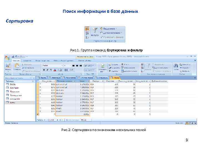The width and height of the screenshot is (200, 150).
Task: Select Заказы table in navigation pane
Action: point(11,84)
